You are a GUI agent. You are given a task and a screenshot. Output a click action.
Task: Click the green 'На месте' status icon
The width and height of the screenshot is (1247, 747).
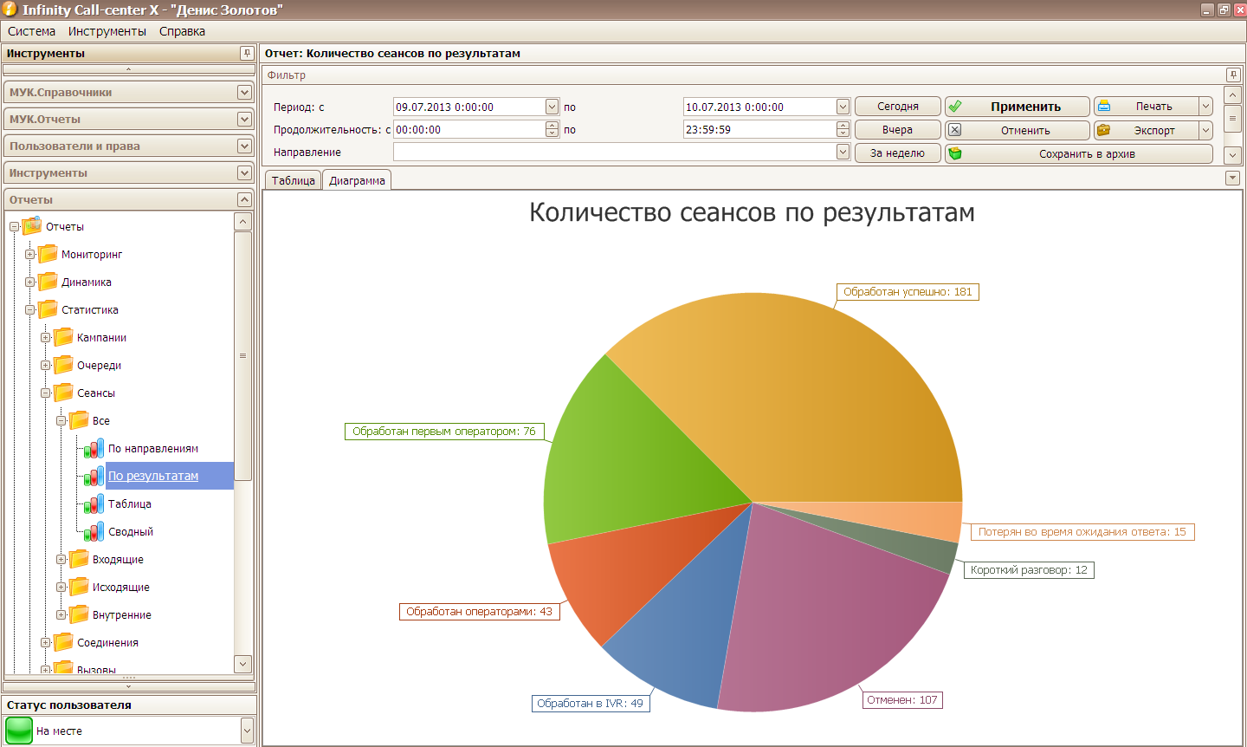(x=18, y=731)
